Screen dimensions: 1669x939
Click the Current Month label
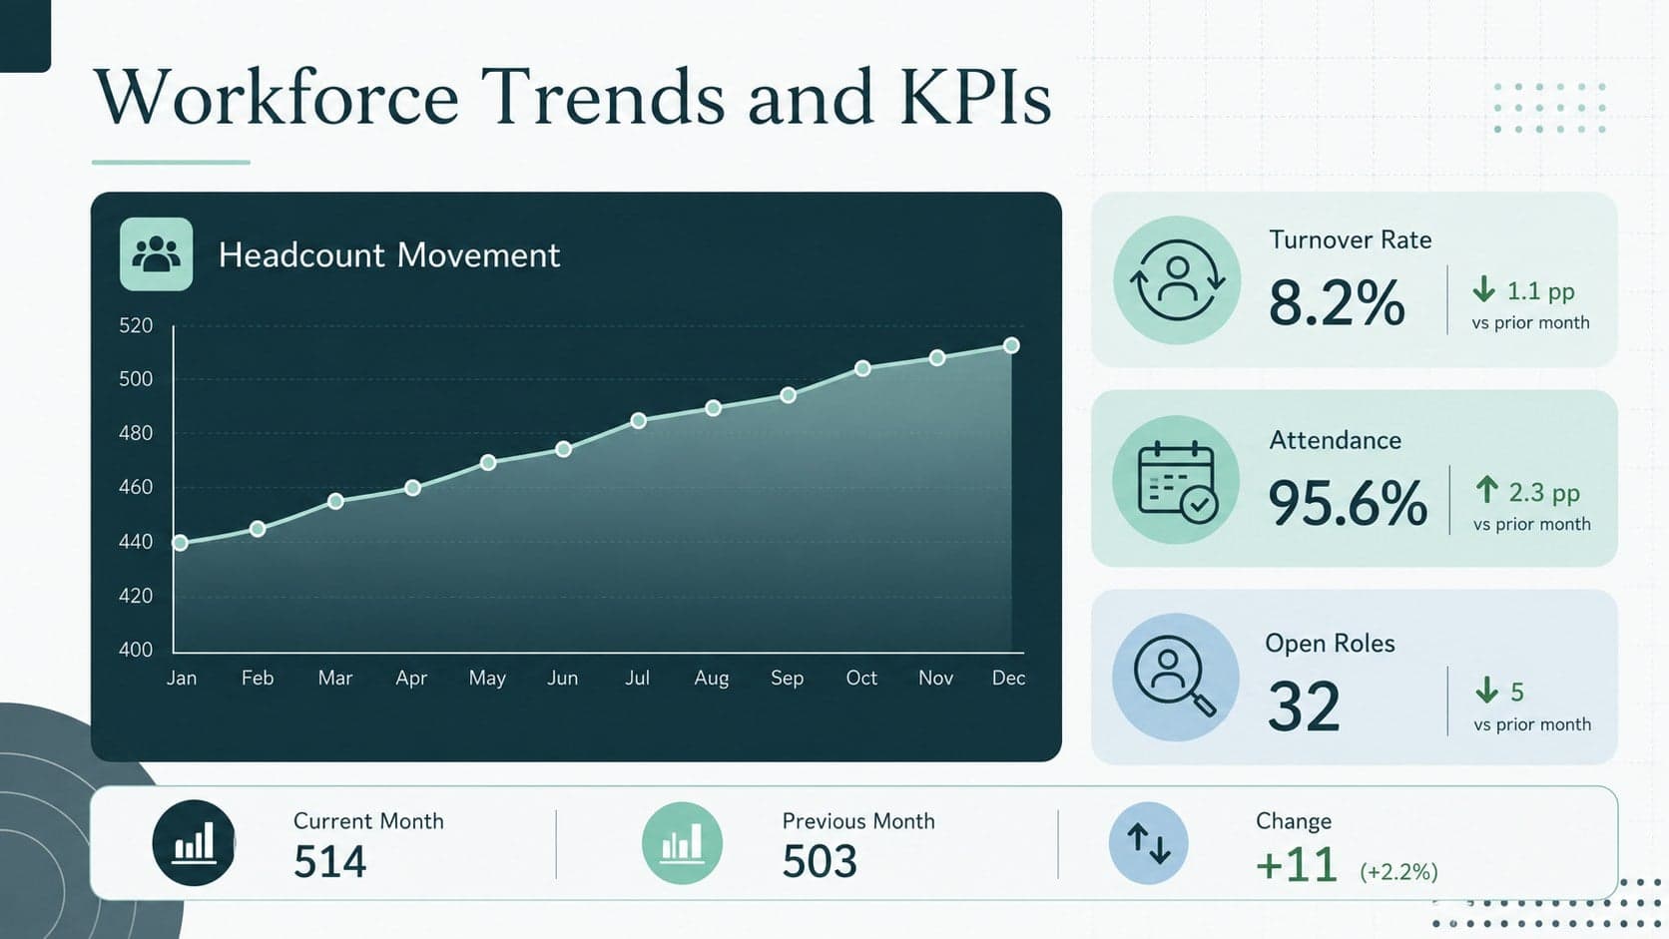click(x=368, y=821)
